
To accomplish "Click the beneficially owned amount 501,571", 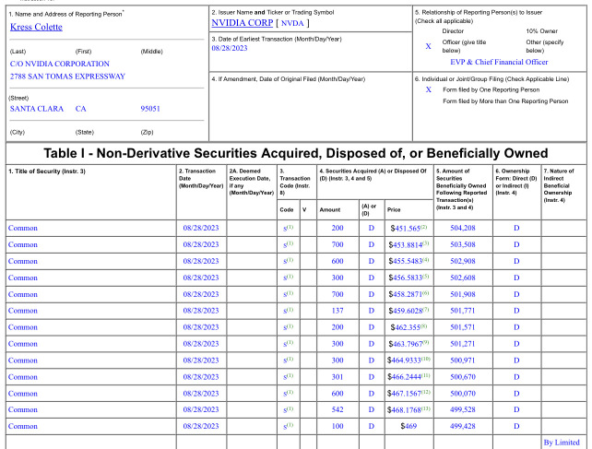I will (463, 327).
